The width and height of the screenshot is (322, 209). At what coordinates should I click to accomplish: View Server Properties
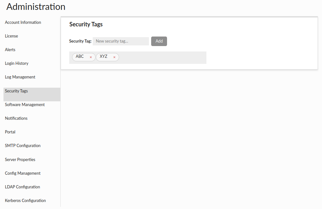[x=20, y=160]
